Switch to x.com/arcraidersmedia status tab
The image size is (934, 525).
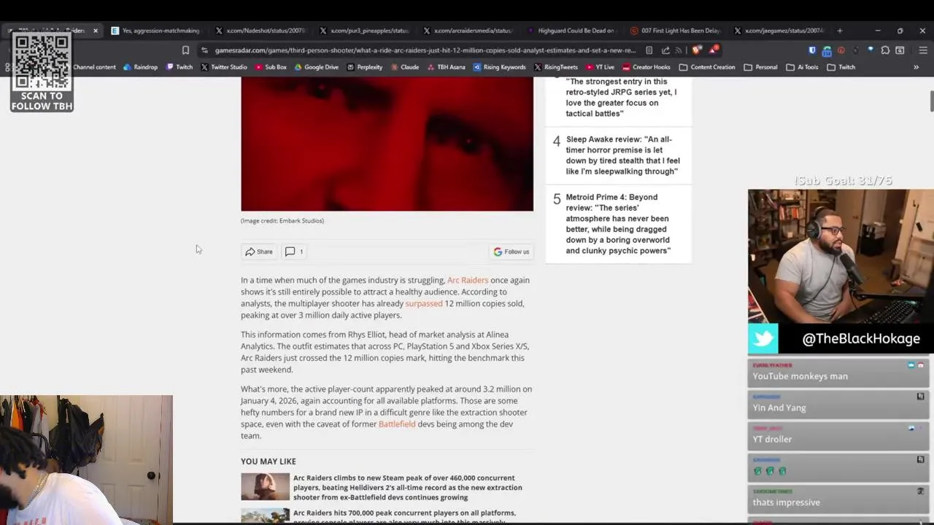point(468,31)
